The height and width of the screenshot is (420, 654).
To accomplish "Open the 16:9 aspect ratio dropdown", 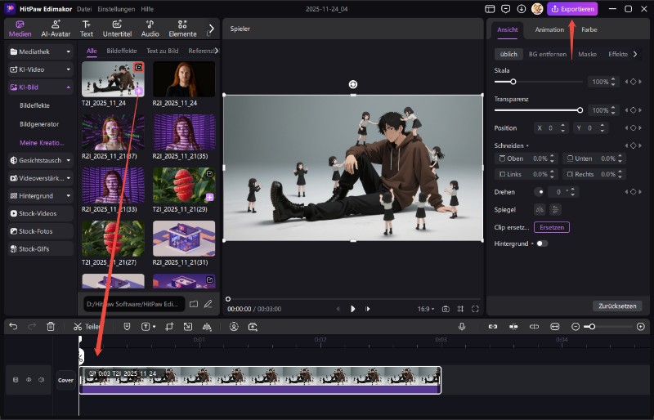I will click(423, 309).
